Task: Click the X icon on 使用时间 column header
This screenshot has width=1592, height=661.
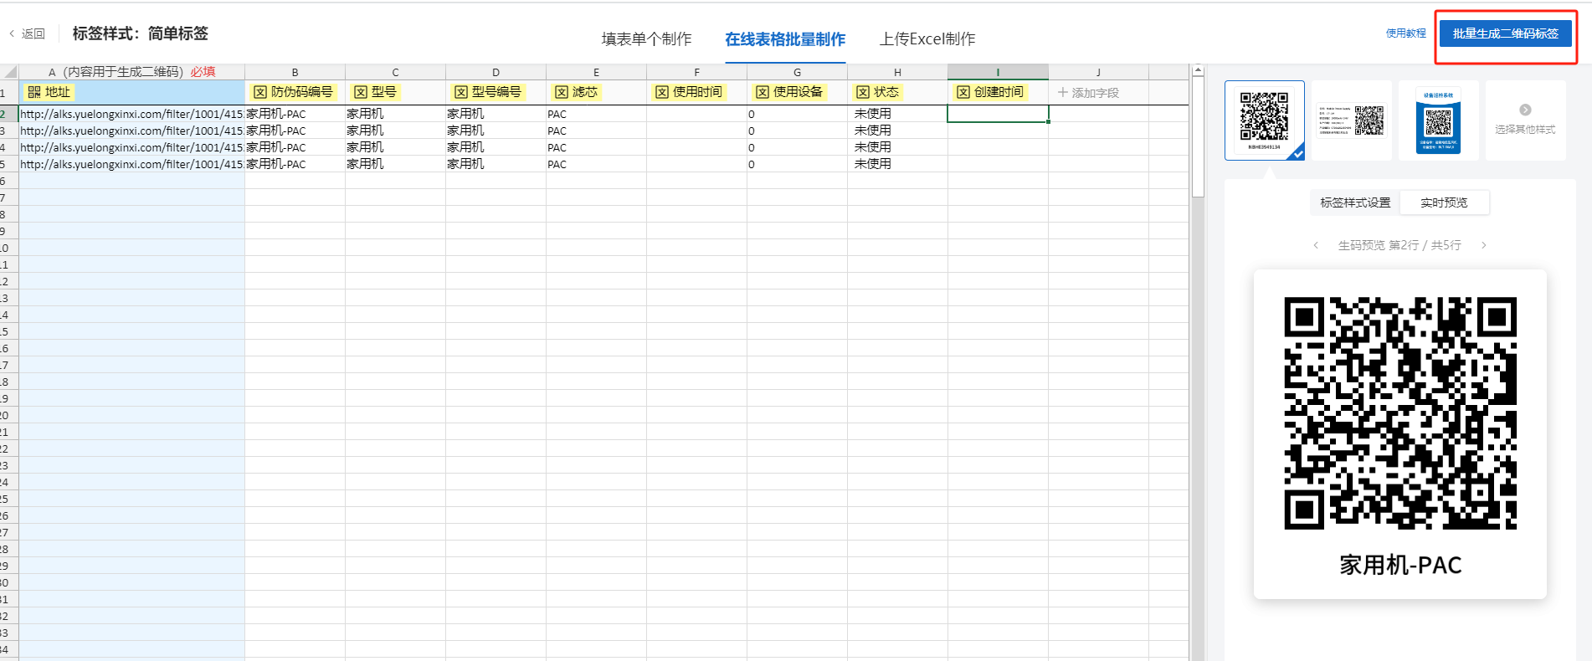Action: (662, 92)
